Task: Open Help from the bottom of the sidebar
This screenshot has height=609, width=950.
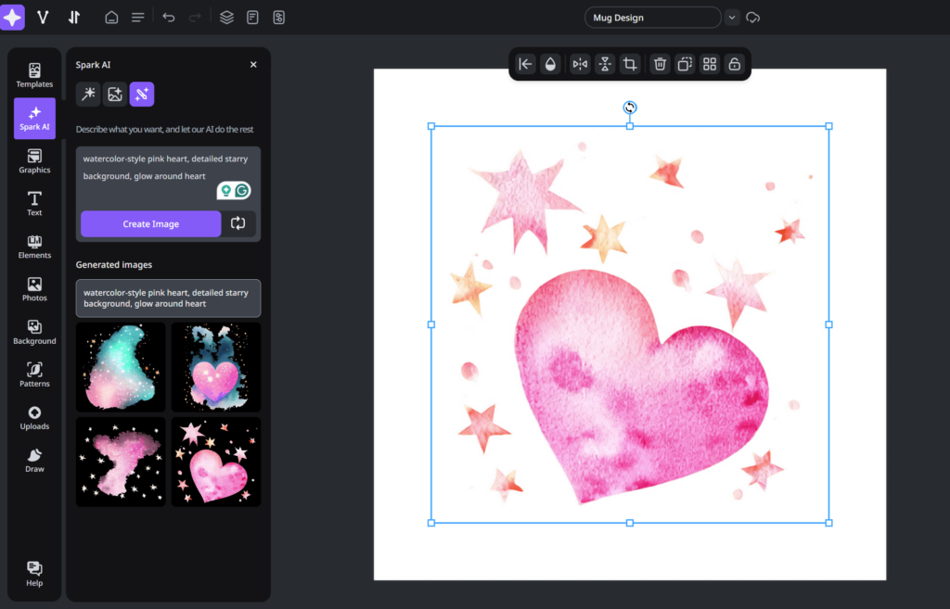Action: [34, 574]
